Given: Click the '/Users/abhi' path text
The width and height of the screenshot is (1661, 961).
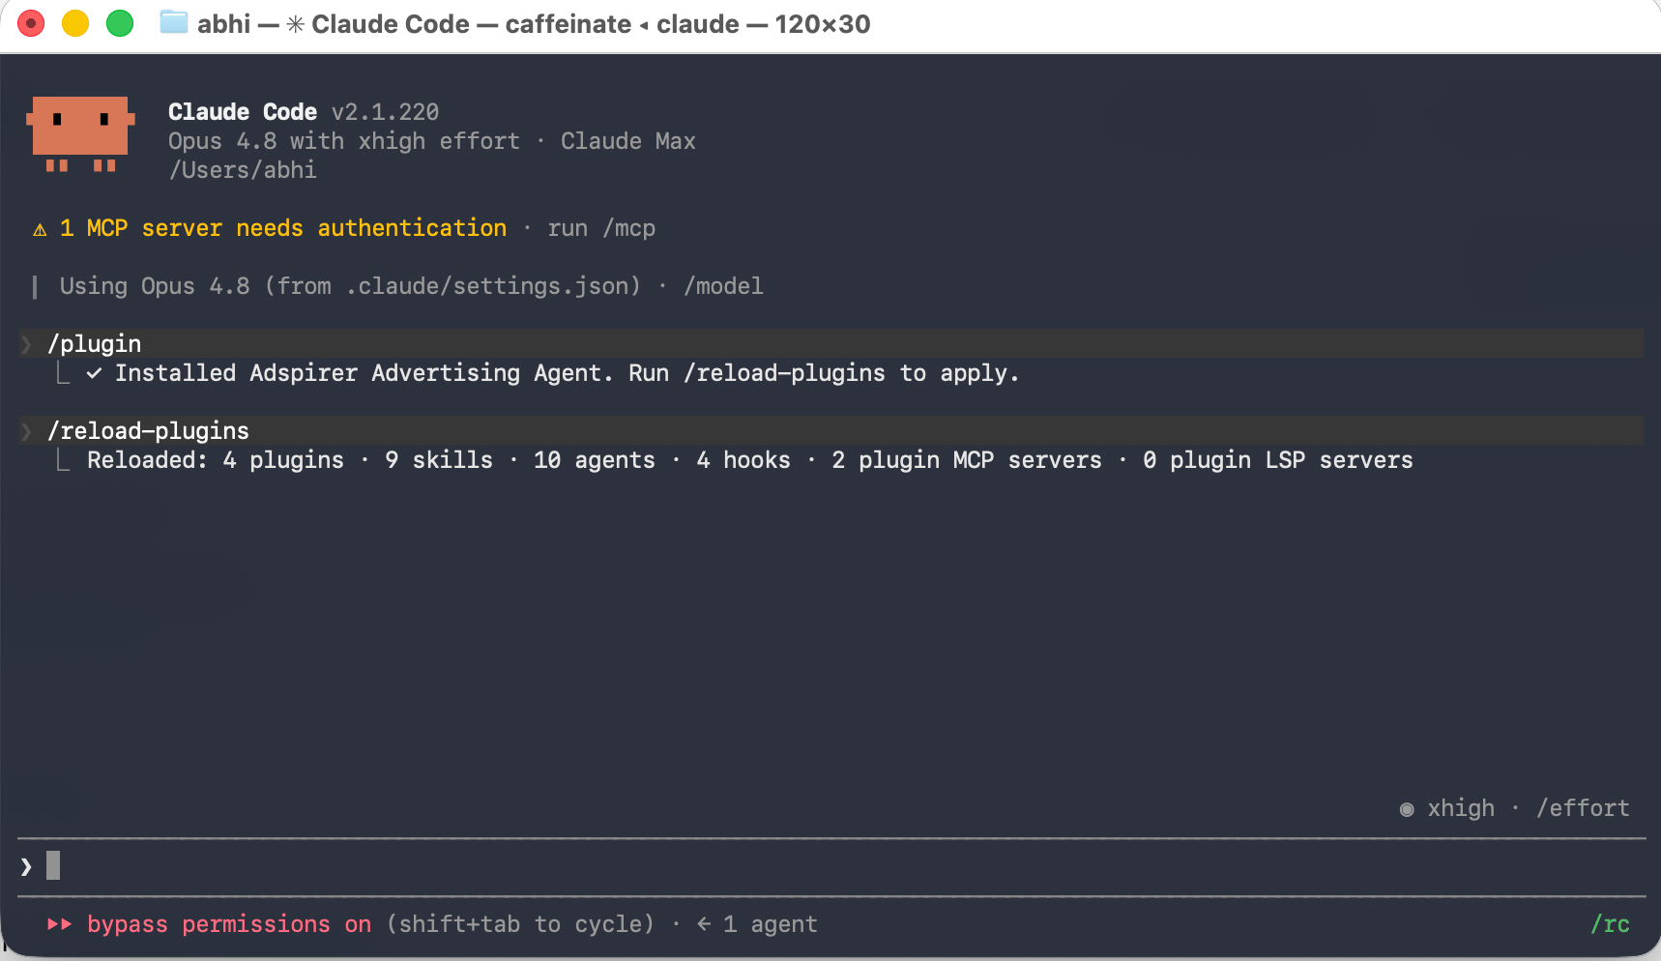Looking at the screenshot, I should (x=243, y=170).
